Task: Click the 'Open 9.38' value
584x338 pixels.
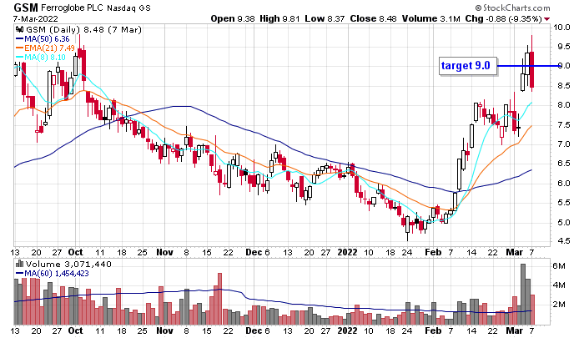Action: [x=233, y=18]
